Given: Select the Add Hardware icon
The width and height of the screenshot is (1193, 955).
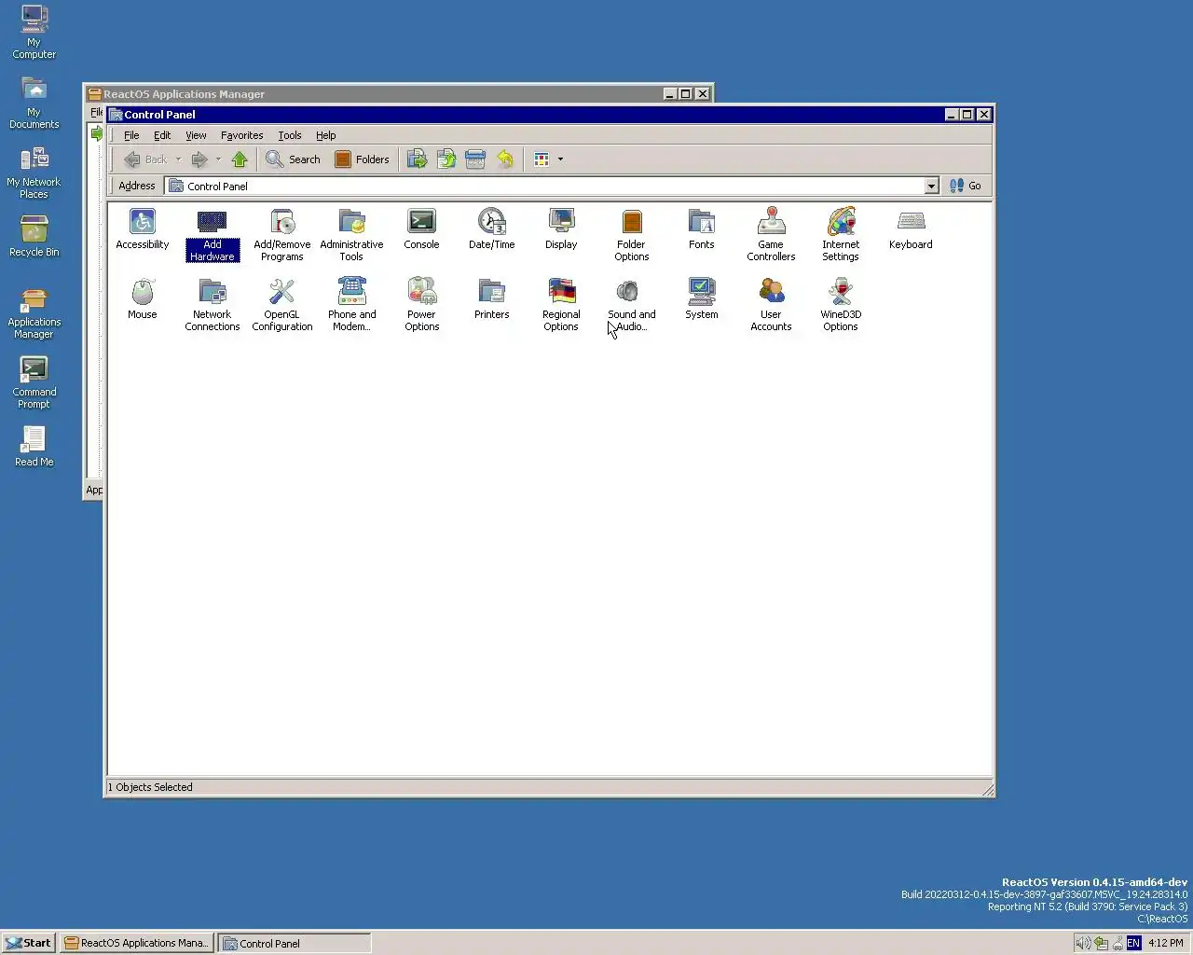Looking at the screenshot, I should (212, 235).
